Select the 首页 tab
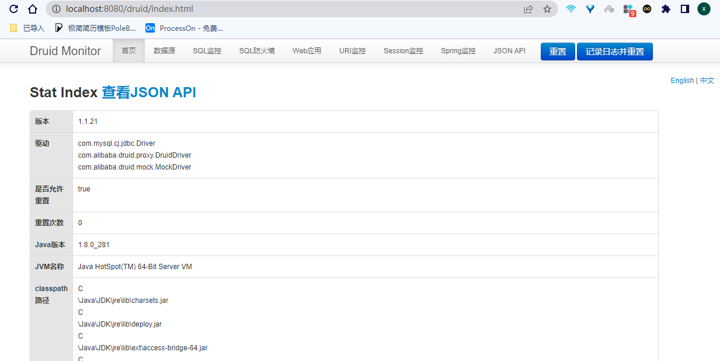The width and height of the screenshot is (720, 361). pos(129,51)
